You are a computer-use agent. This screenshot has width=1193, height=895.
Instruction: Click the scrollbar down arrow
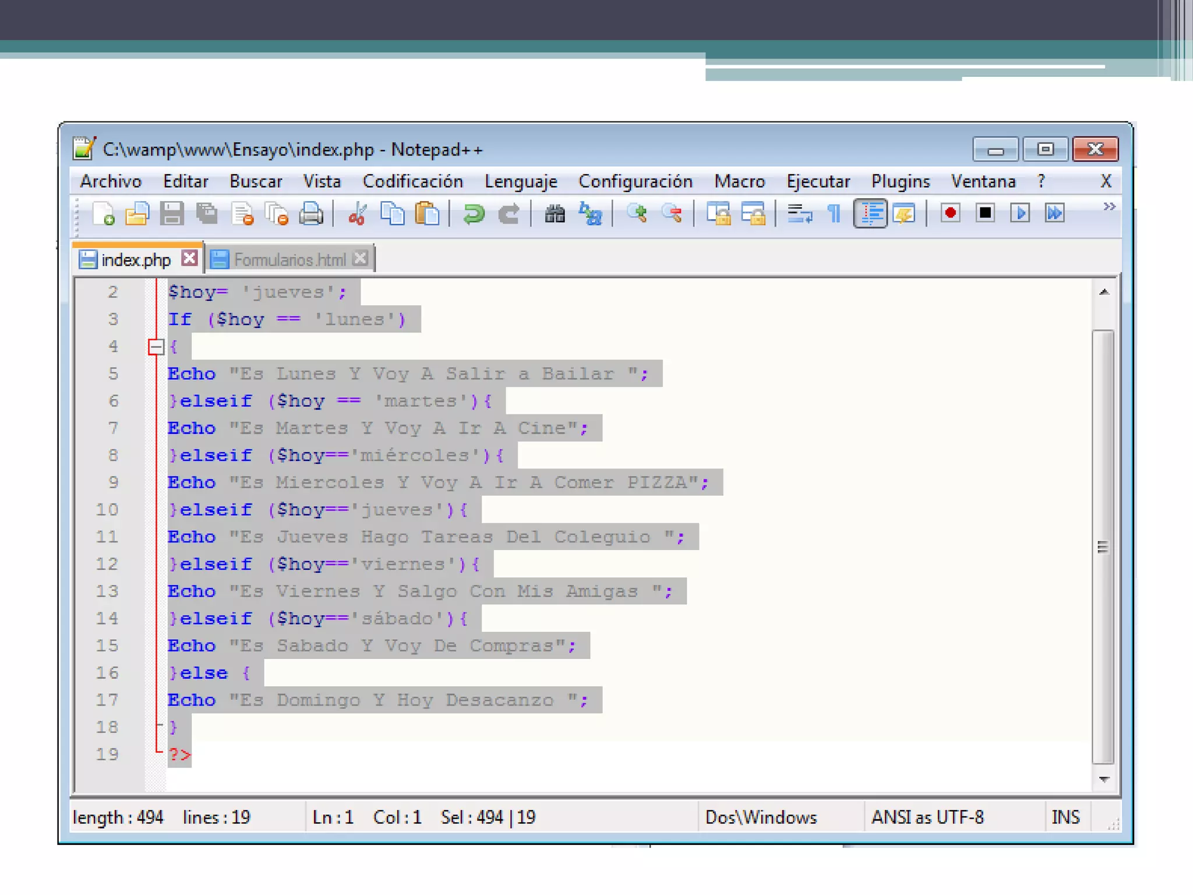1103,779
